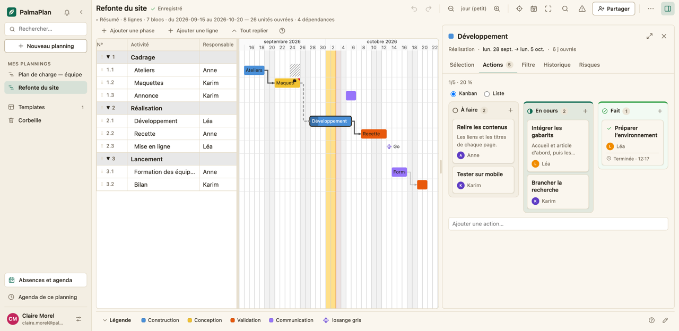679x331 pixels.
Task: Click Tout replier to collapse all
Action: point(250,31)
